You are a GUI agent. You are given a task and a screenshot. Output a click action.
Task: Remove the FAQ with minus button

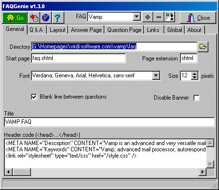[x=159, y=17]
